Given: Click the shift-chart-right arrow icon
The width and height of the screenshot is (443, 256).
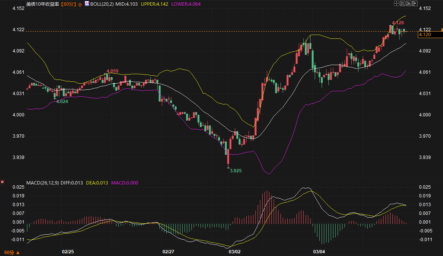Looking at the screenshot, I should [415, 3].
